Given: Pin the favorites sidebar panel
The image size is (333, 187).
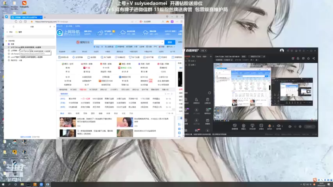Looking at the screenshot, I should click(x=50, y=27).
